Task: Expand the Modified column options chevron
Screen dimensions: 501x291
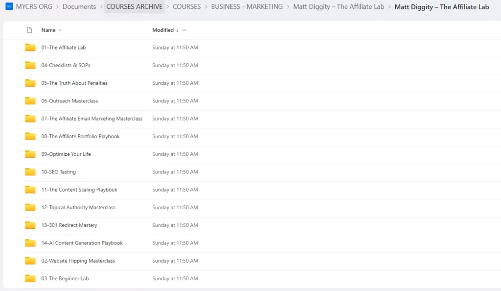Action: [184, 30]
